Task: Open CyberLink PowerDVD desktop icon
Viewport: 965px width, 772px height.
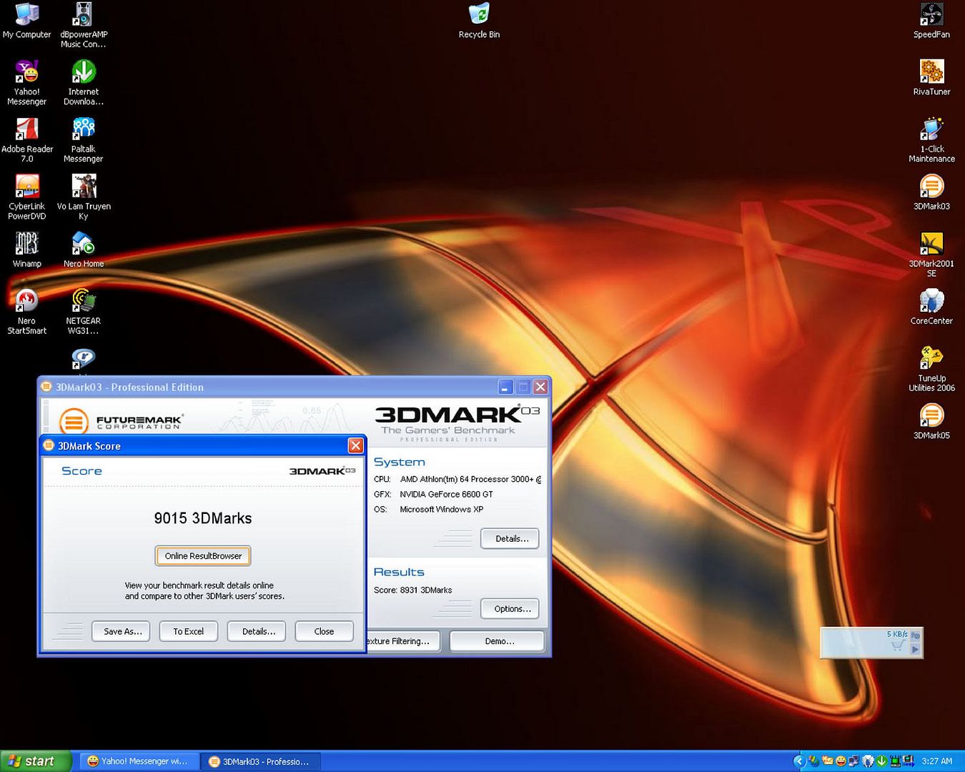Action: [x=26, y=197]
